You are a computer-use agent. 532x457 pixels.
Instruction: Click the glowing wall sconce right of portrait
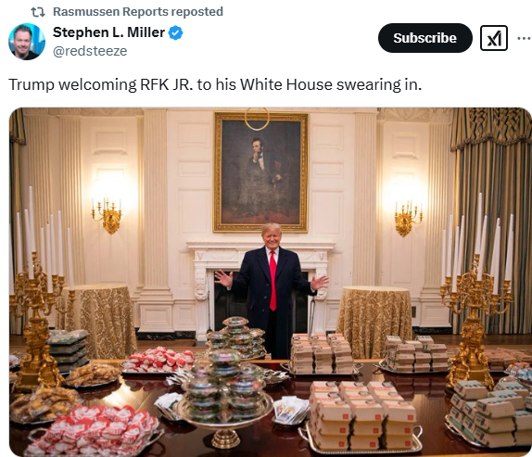click(408, 217)
